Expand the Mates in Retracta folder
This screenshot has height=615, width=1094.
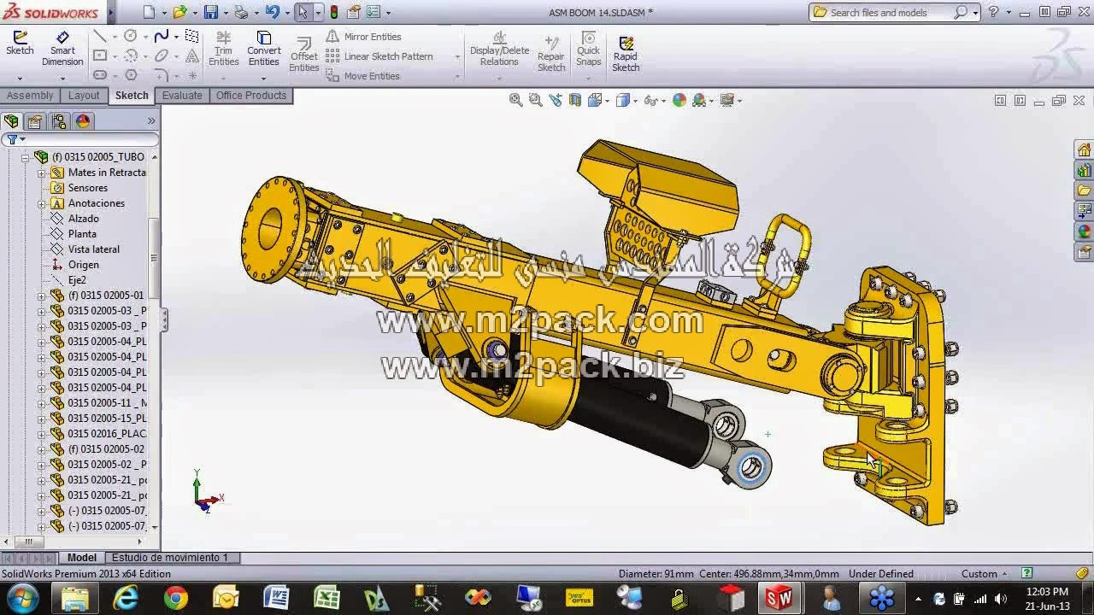coord(41,173)
